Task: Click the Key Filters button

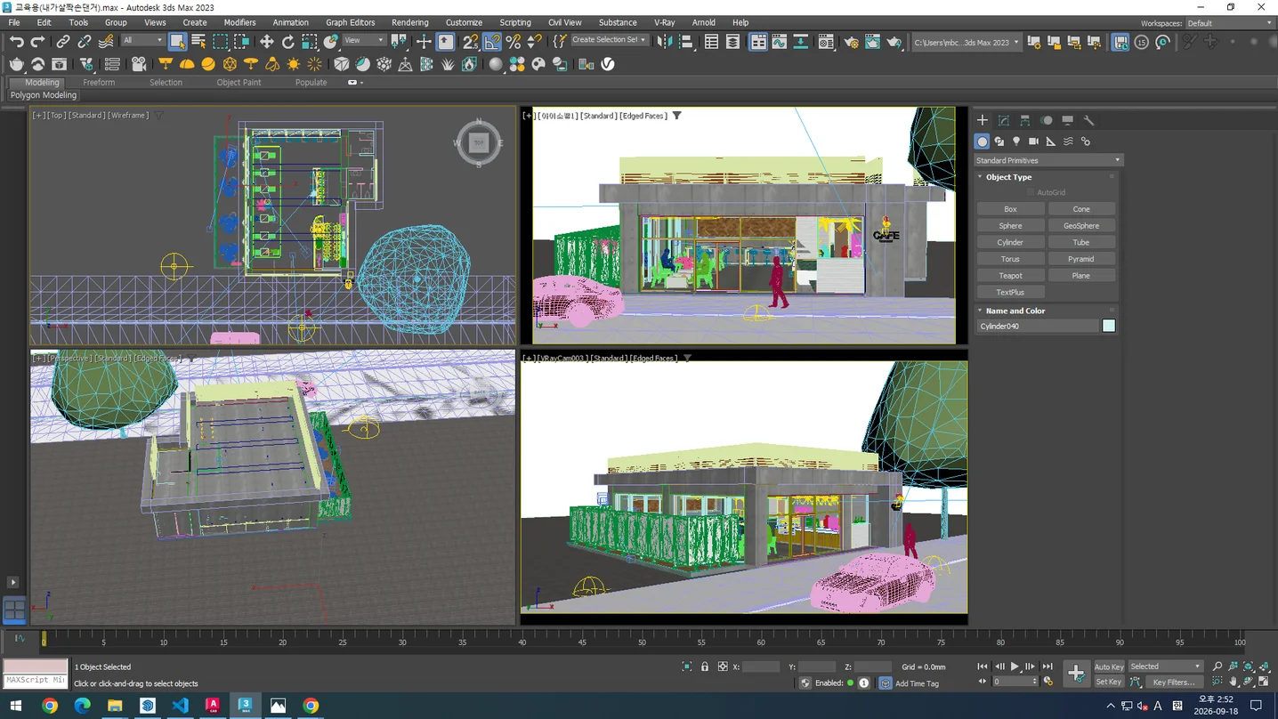Action: click(x=1174, y=682)
